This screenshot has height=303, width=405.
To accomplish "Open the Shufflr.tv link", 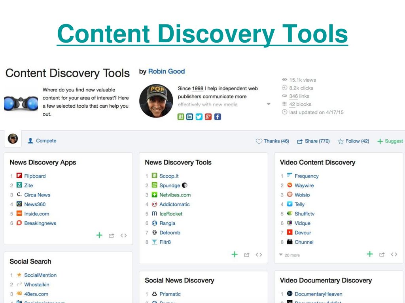I will (x=305, y=214).
